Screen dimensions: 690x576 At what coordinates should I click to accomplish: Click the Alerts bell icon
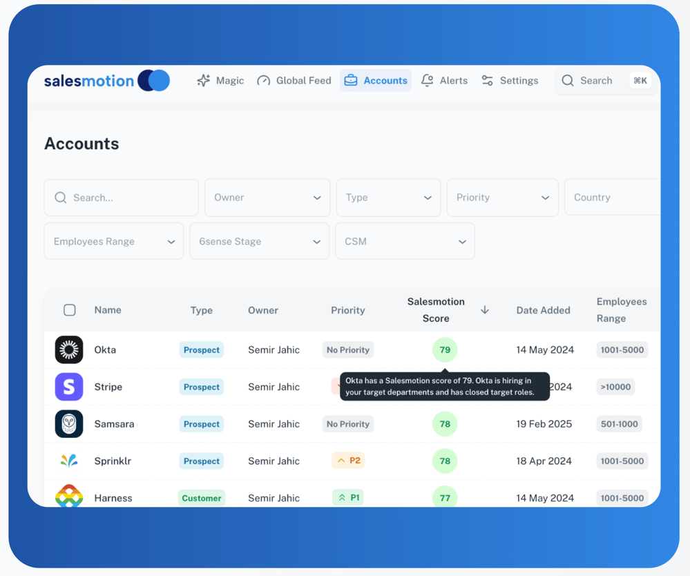coord(428,81)
